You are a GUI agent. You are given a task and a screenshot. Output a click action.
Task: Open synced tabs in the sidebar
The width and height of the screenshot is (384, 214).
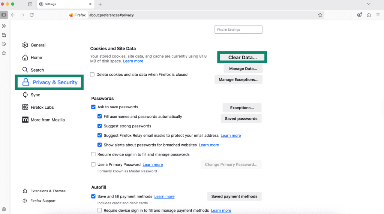[4, 35]
